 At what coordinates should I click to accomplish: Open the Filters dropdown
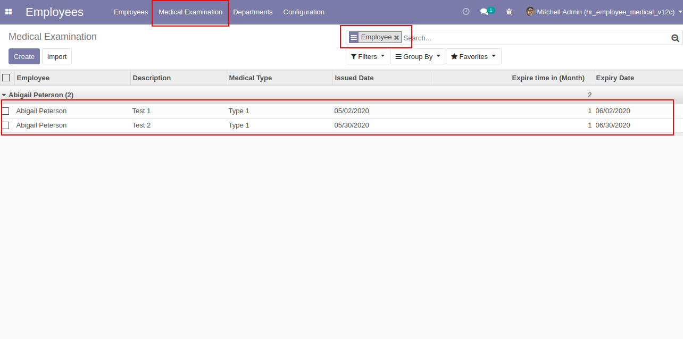(368, 56)
